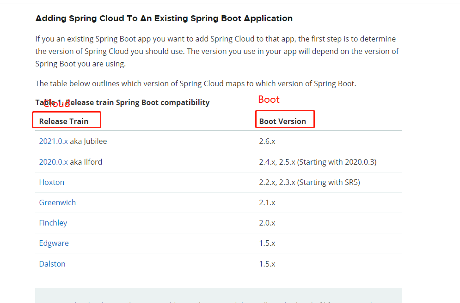
Task: Click the paragraph beginning 'If you an existing Spring Boot app'
Action: point(217,51)
